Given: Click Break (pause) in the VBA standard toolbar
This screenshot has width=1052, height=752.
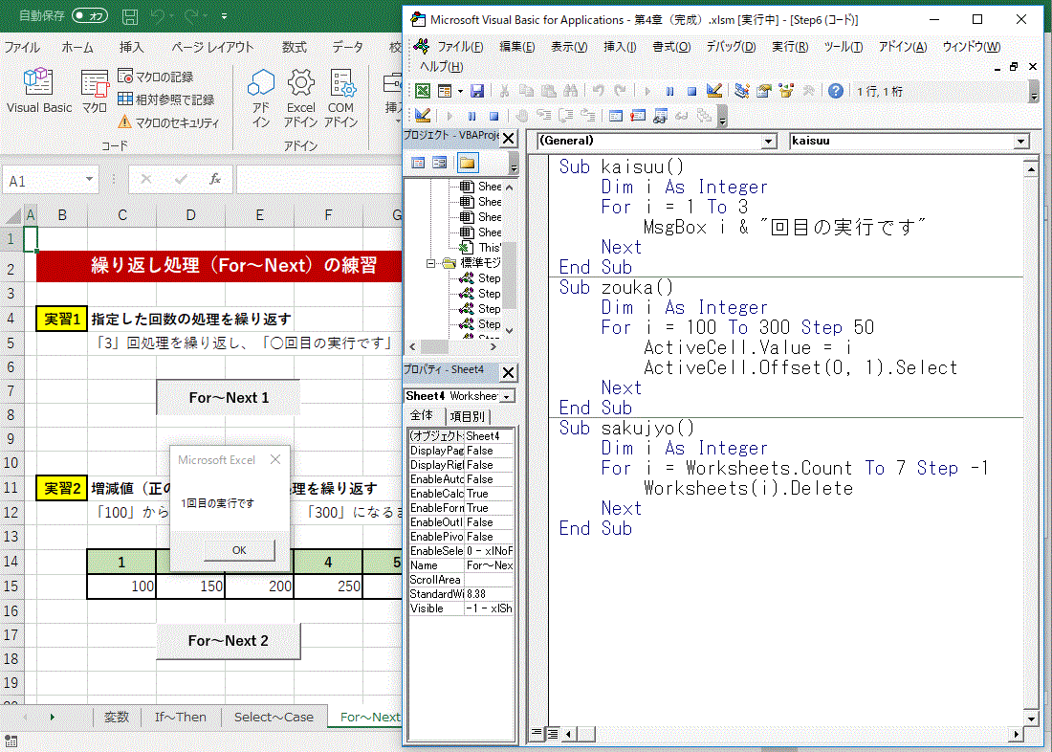Looking at the screenshot, I should (x=669, y=91).
